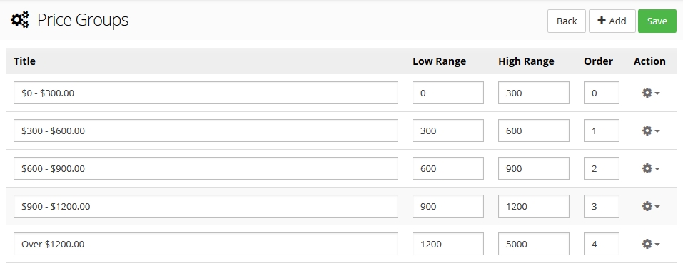Open gear action menu for $0 - $300.00 row
The height and width of the screenshot is (276, 683).
tap(651, 93)
